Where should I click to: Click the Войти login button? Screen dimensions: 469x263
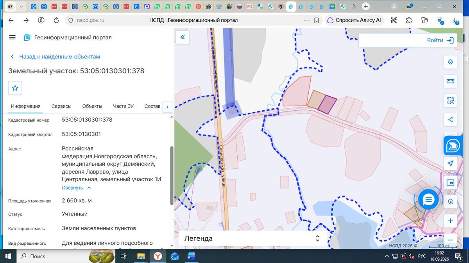[440, 40]
